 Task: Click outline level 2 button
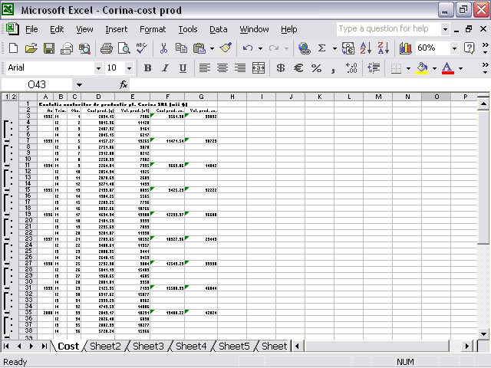tap(13, 97)
